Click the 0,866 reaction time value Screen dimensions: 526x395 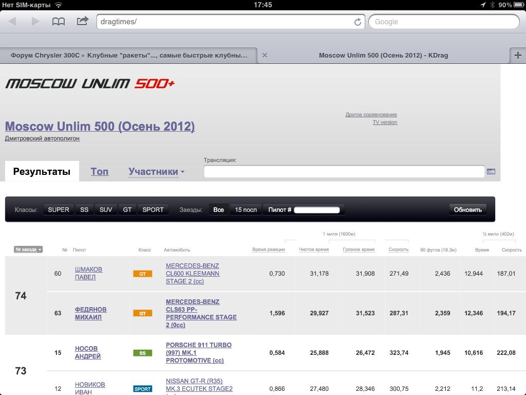(277, 389)
